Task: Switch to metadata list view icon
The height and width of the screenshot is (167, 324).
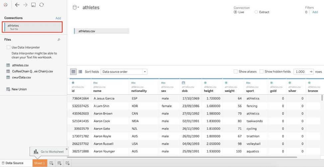Action: click(x=80, y=72)
